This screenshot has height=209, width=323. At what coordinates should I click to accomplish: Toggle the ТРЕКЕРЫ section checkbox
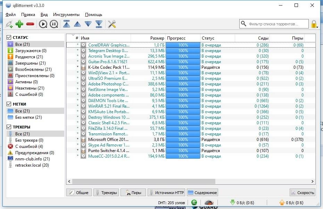click(x=9, y=127)
